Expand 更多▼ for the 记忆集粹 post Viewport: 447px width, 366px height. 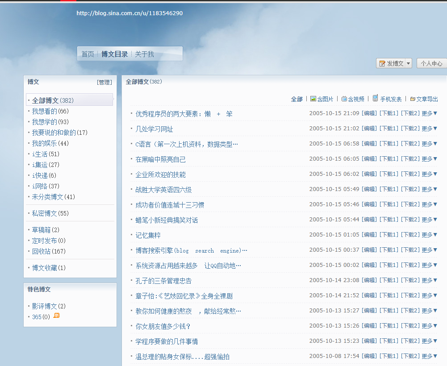click(x=430, y=235)
